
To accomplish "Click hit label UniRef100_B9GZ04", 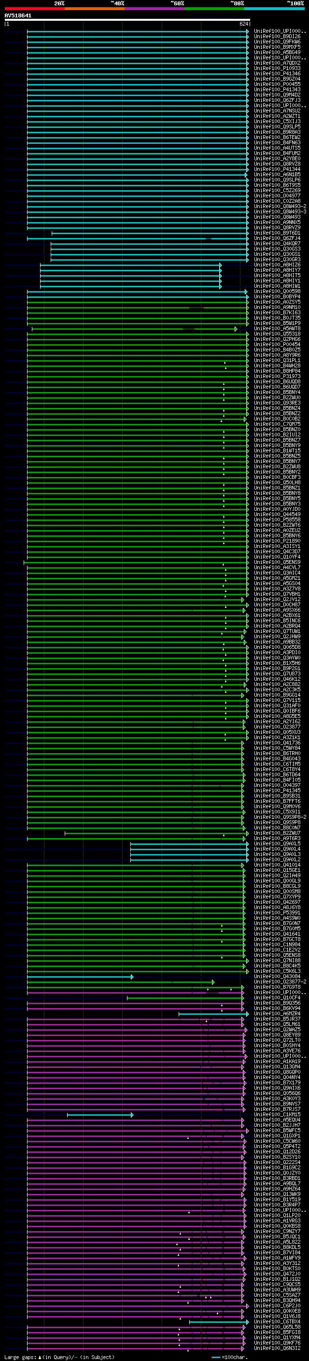I will pos(277,79).
